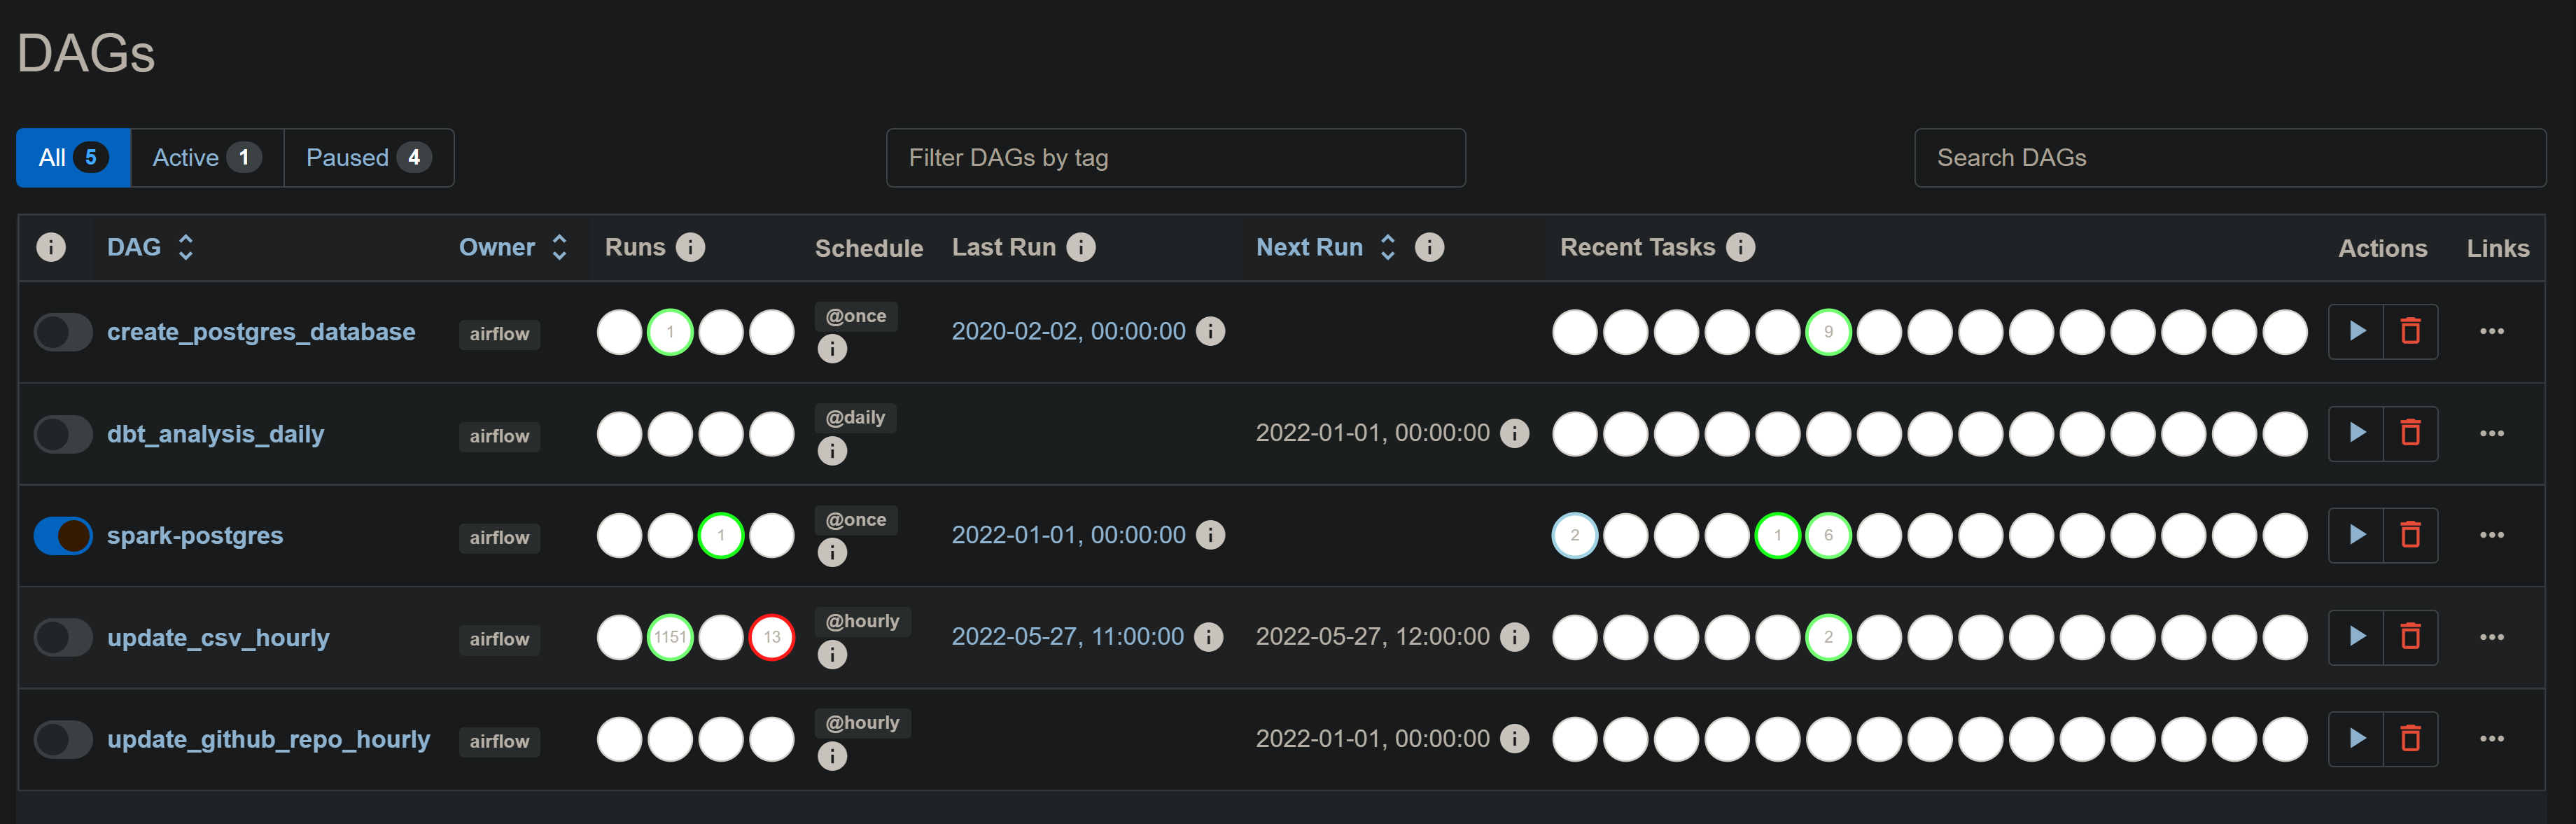
Task: Sort the table by the DAG column arrows
Action: [185, 247]
